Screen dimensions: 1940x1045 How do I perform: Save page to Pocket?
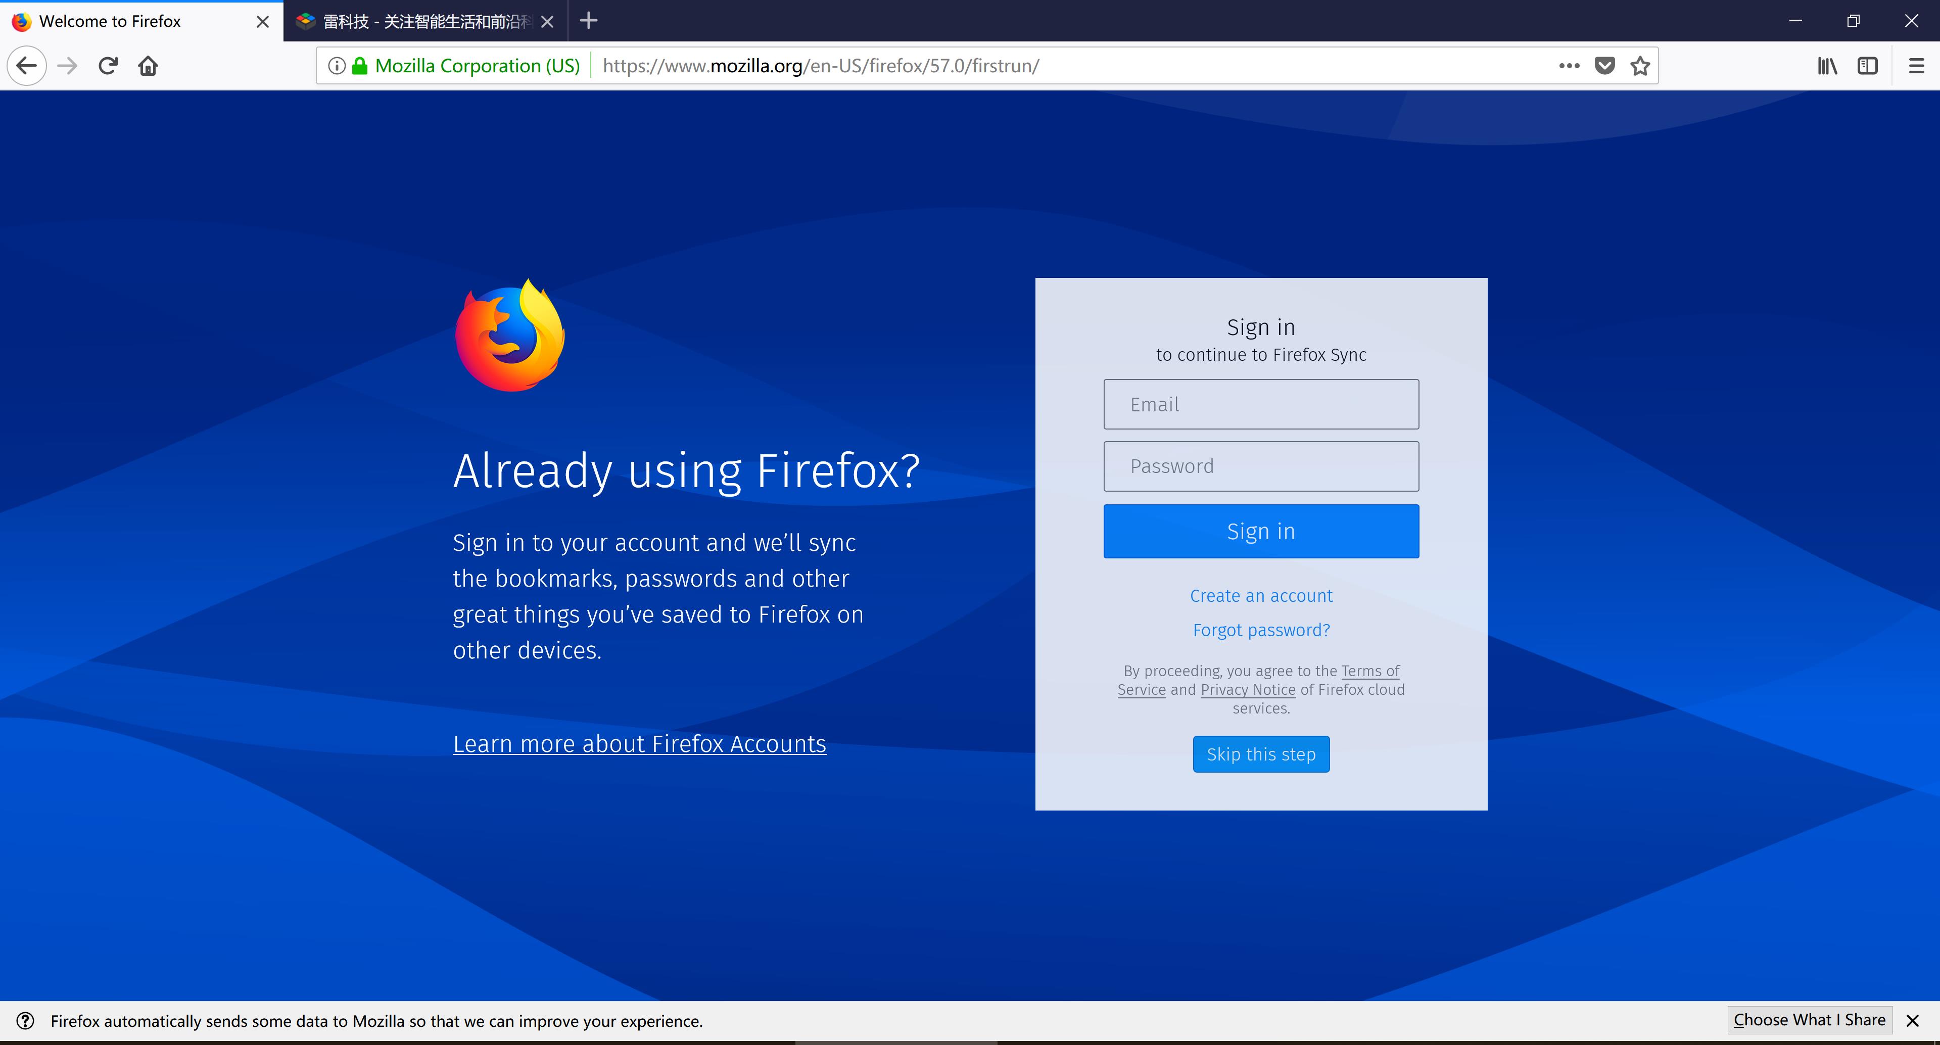(x=1605, y=66)
